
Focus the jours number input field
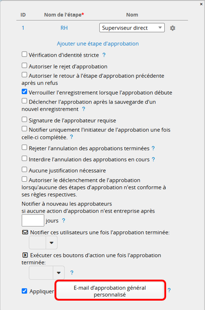pos(33,221)
